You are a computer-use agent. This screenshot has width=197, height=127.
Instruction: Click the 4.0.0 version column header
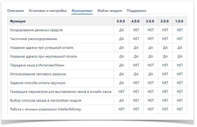(136, 21)
